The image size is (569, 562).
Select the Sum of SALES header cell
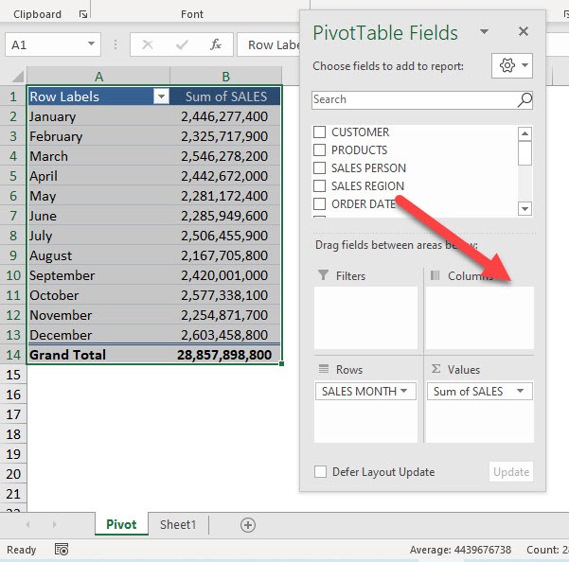click(x=225, y=97)
